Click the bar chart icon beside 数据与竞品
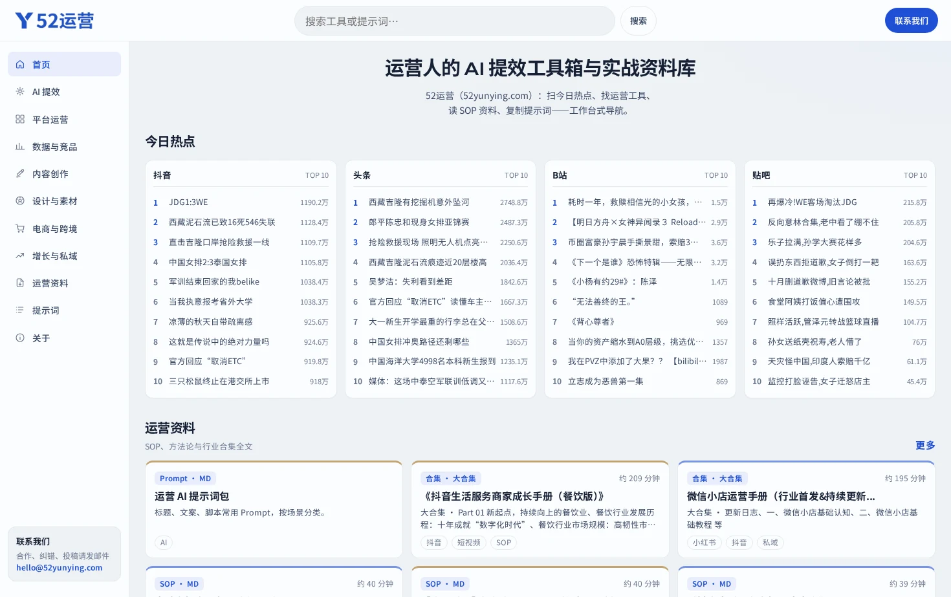The height and width of the screenshot is (597, 951). (x=20, y=147)
